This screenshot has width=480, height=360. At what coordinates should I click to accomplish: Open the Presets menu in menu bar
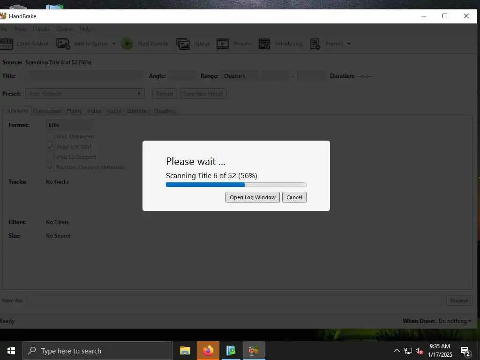[x=41, y=29]
